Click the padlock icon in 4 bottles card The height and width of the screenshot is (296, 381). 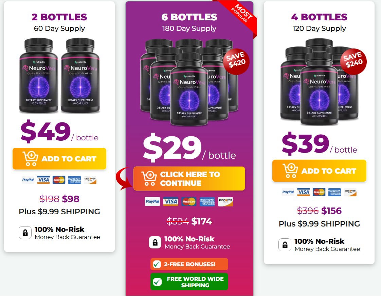tap(285, 244)
